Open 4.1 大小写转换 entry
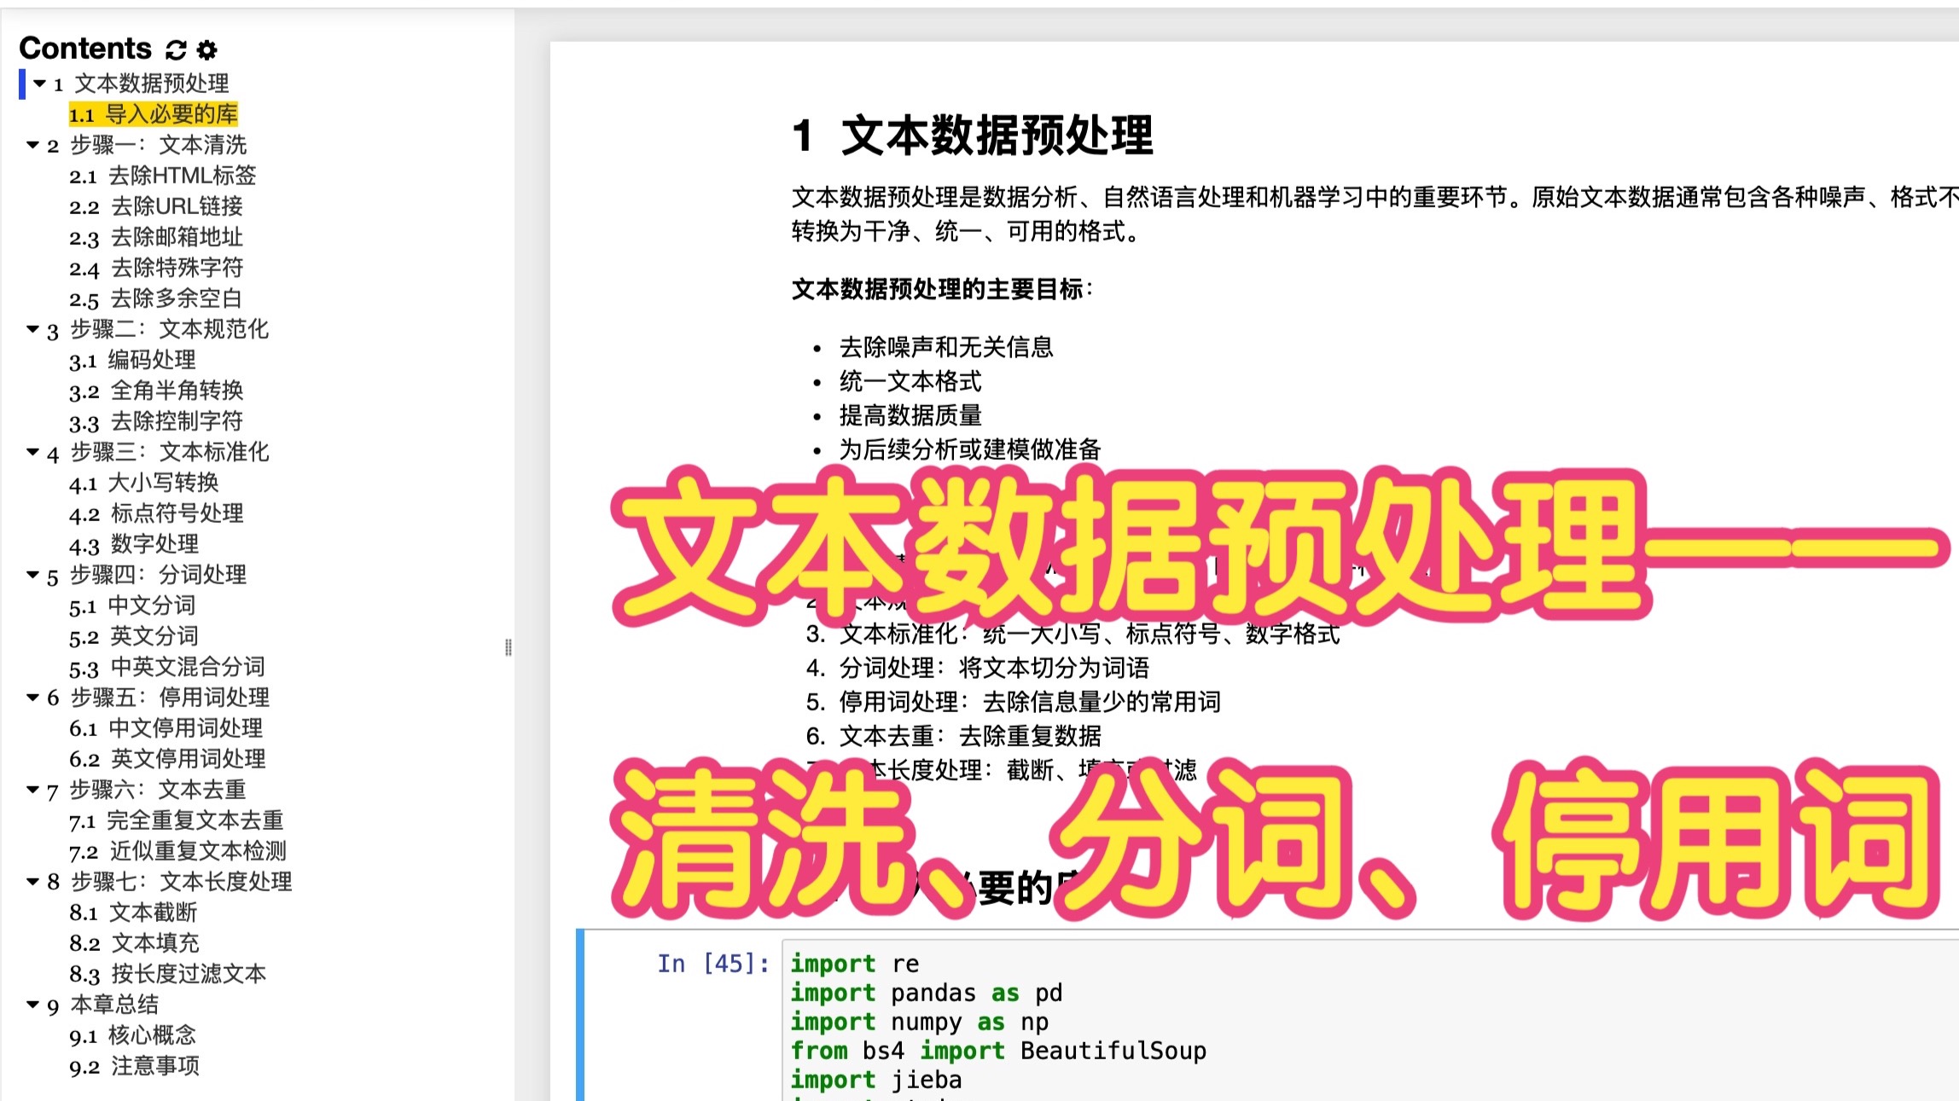This screenshot has width=1959, height=1101. [143, 483]
